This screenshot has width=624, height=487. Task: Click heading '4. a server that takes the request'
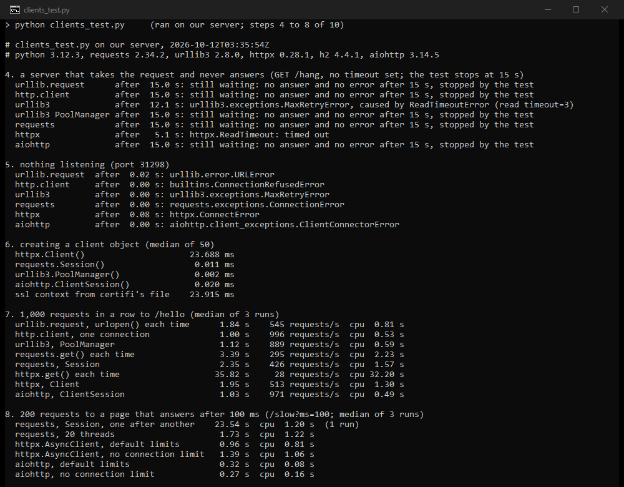[264, 74]
